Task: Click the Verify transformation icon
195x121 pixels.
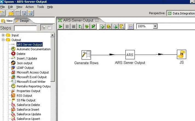Action: 102,26
